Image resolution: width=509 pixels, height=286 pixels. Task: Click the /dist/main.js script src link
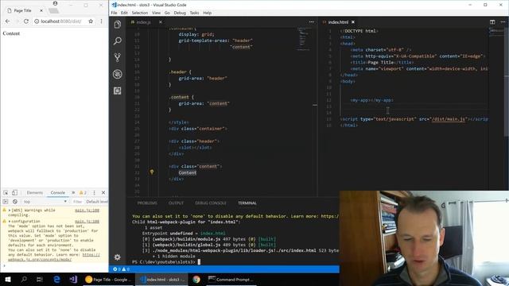449,119
